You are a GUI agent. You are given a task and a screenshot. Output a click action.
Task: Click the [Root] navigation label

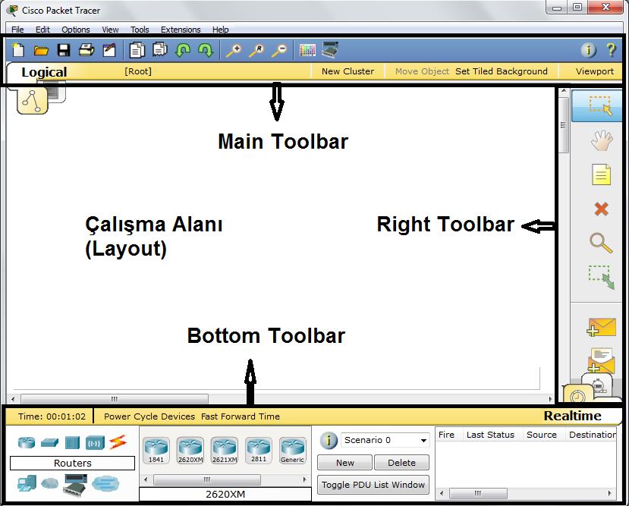[138, 71]
